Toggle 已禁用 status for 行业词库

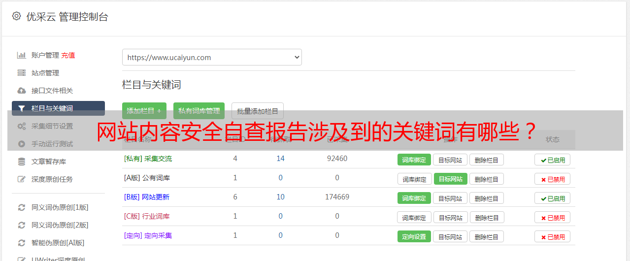point(552,217)
